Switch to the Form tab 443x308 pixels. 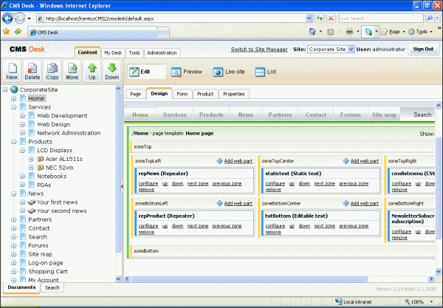click(182, 94)
